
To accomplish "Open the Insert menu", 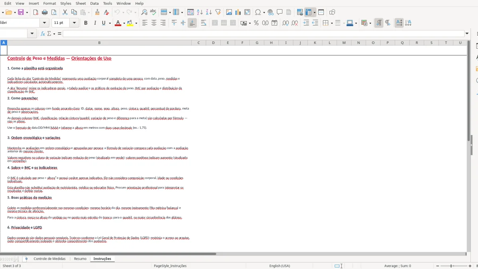I will pos(34,3).
